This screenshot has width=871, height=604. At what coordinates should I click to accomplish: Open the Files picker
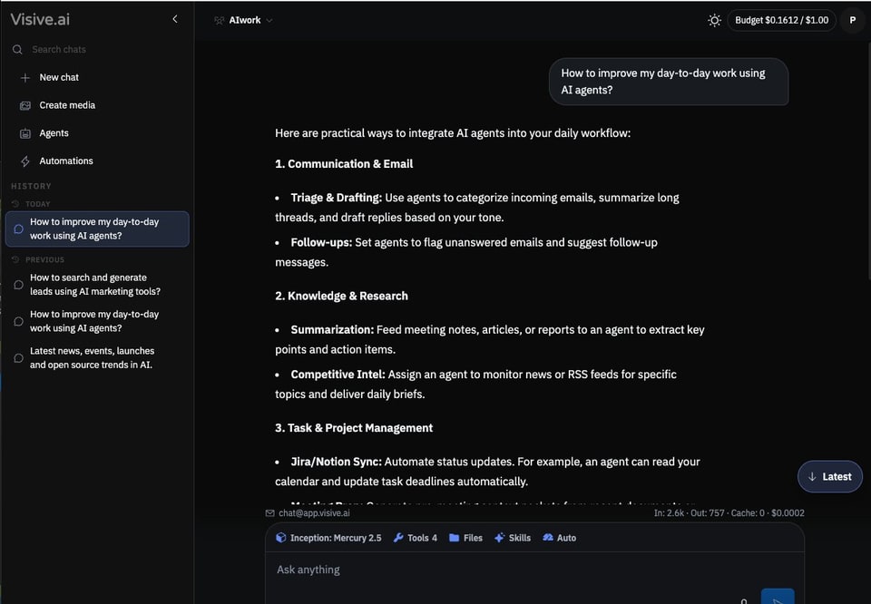pos(465,538)
